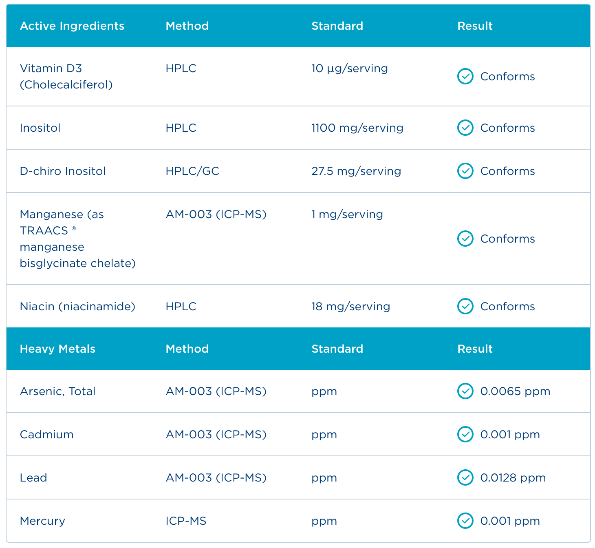Select the checkmark icon in D-chiro Inositol row
Screen dimensions: 595x548
click(465, 171)
